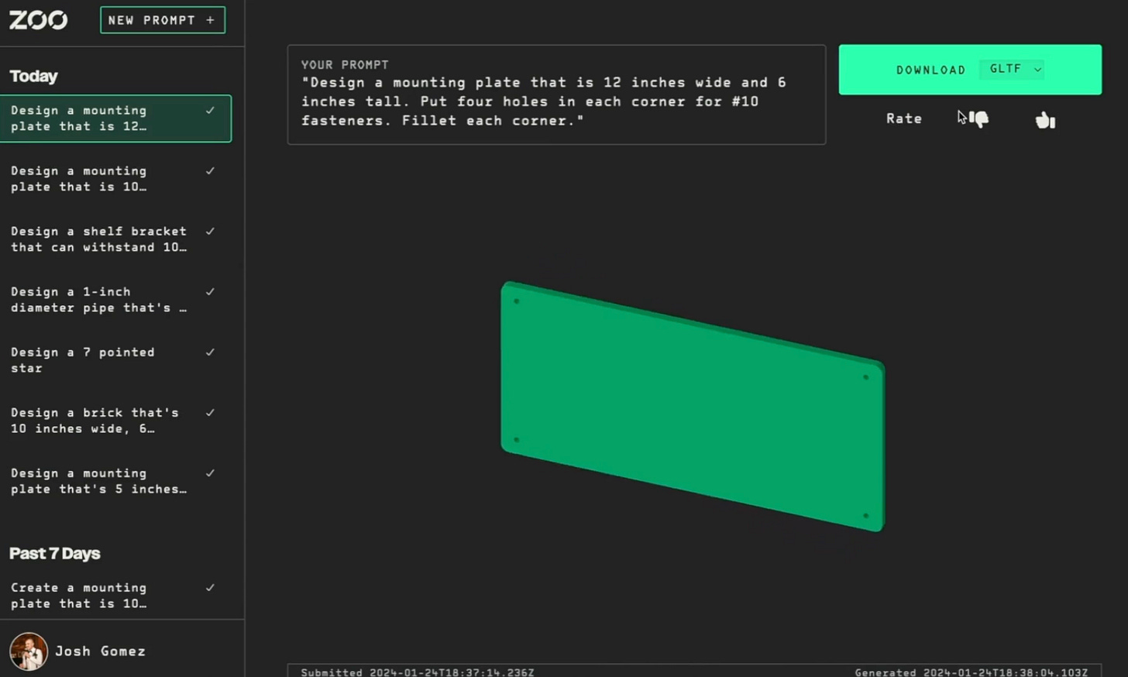Click the Submitted timestamp text

coord(418,672)
